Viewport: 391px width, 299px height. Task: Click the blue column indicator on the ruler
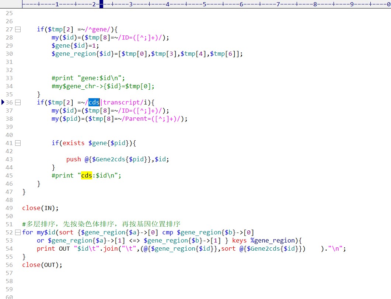pos(101,5)
